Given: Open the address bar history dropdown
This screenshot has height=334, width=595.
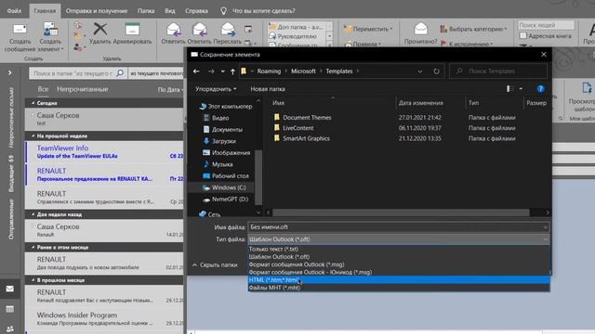Looking at the screenshot, I should pyautogui.click(x=420, y=71).
